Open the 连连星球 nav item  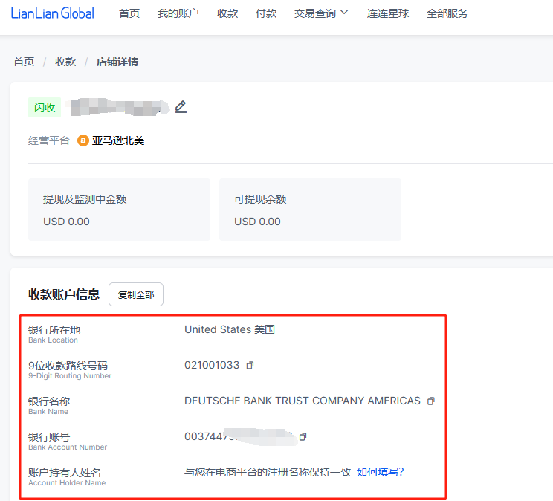(387, 13)
